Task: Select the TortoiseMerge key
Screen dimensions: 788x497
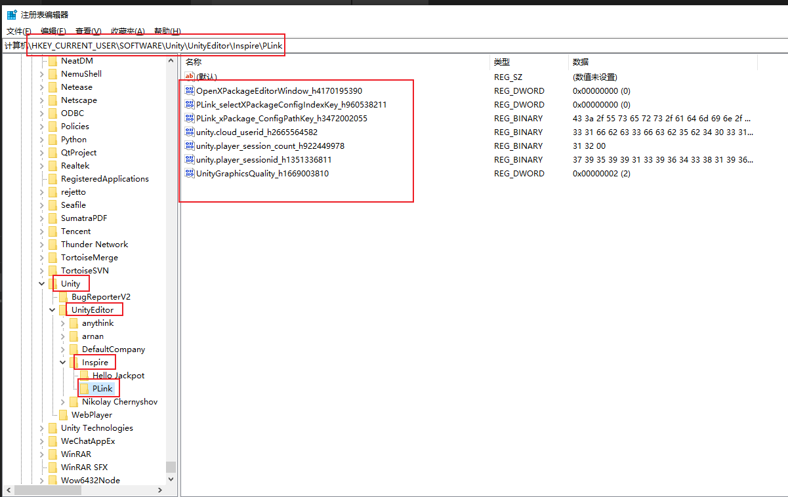Action: (x=89, y=258)
